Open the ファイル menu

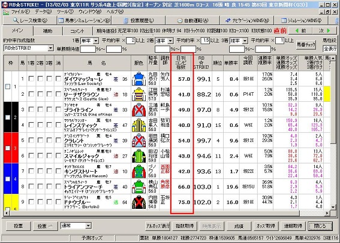point(20,12)
